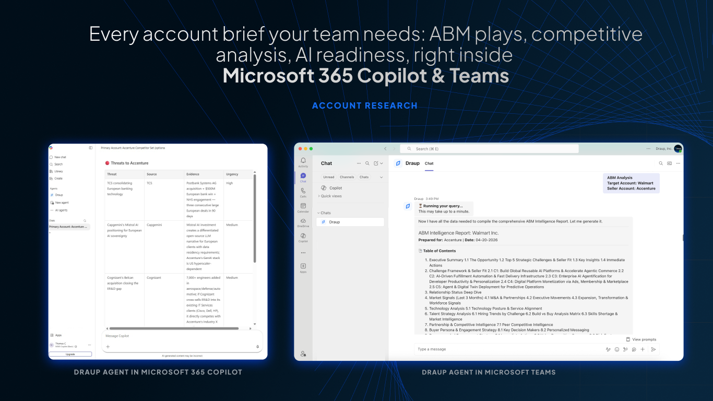Show more apps via Teams rail ellipsis
713x401 pixels.
pyautogui.click(x=303, y=253)
